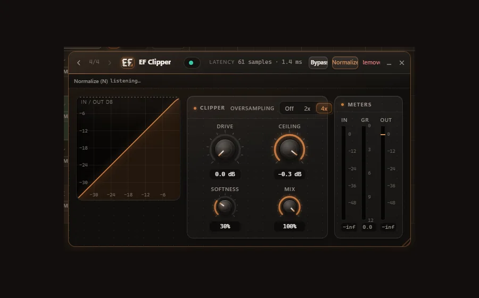Set oversampling to Off
The image size is (479, 298).
click(289, 109)
